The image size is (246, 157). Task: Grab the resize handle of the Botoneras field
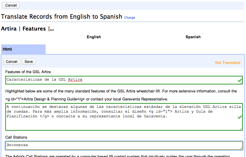241,148
